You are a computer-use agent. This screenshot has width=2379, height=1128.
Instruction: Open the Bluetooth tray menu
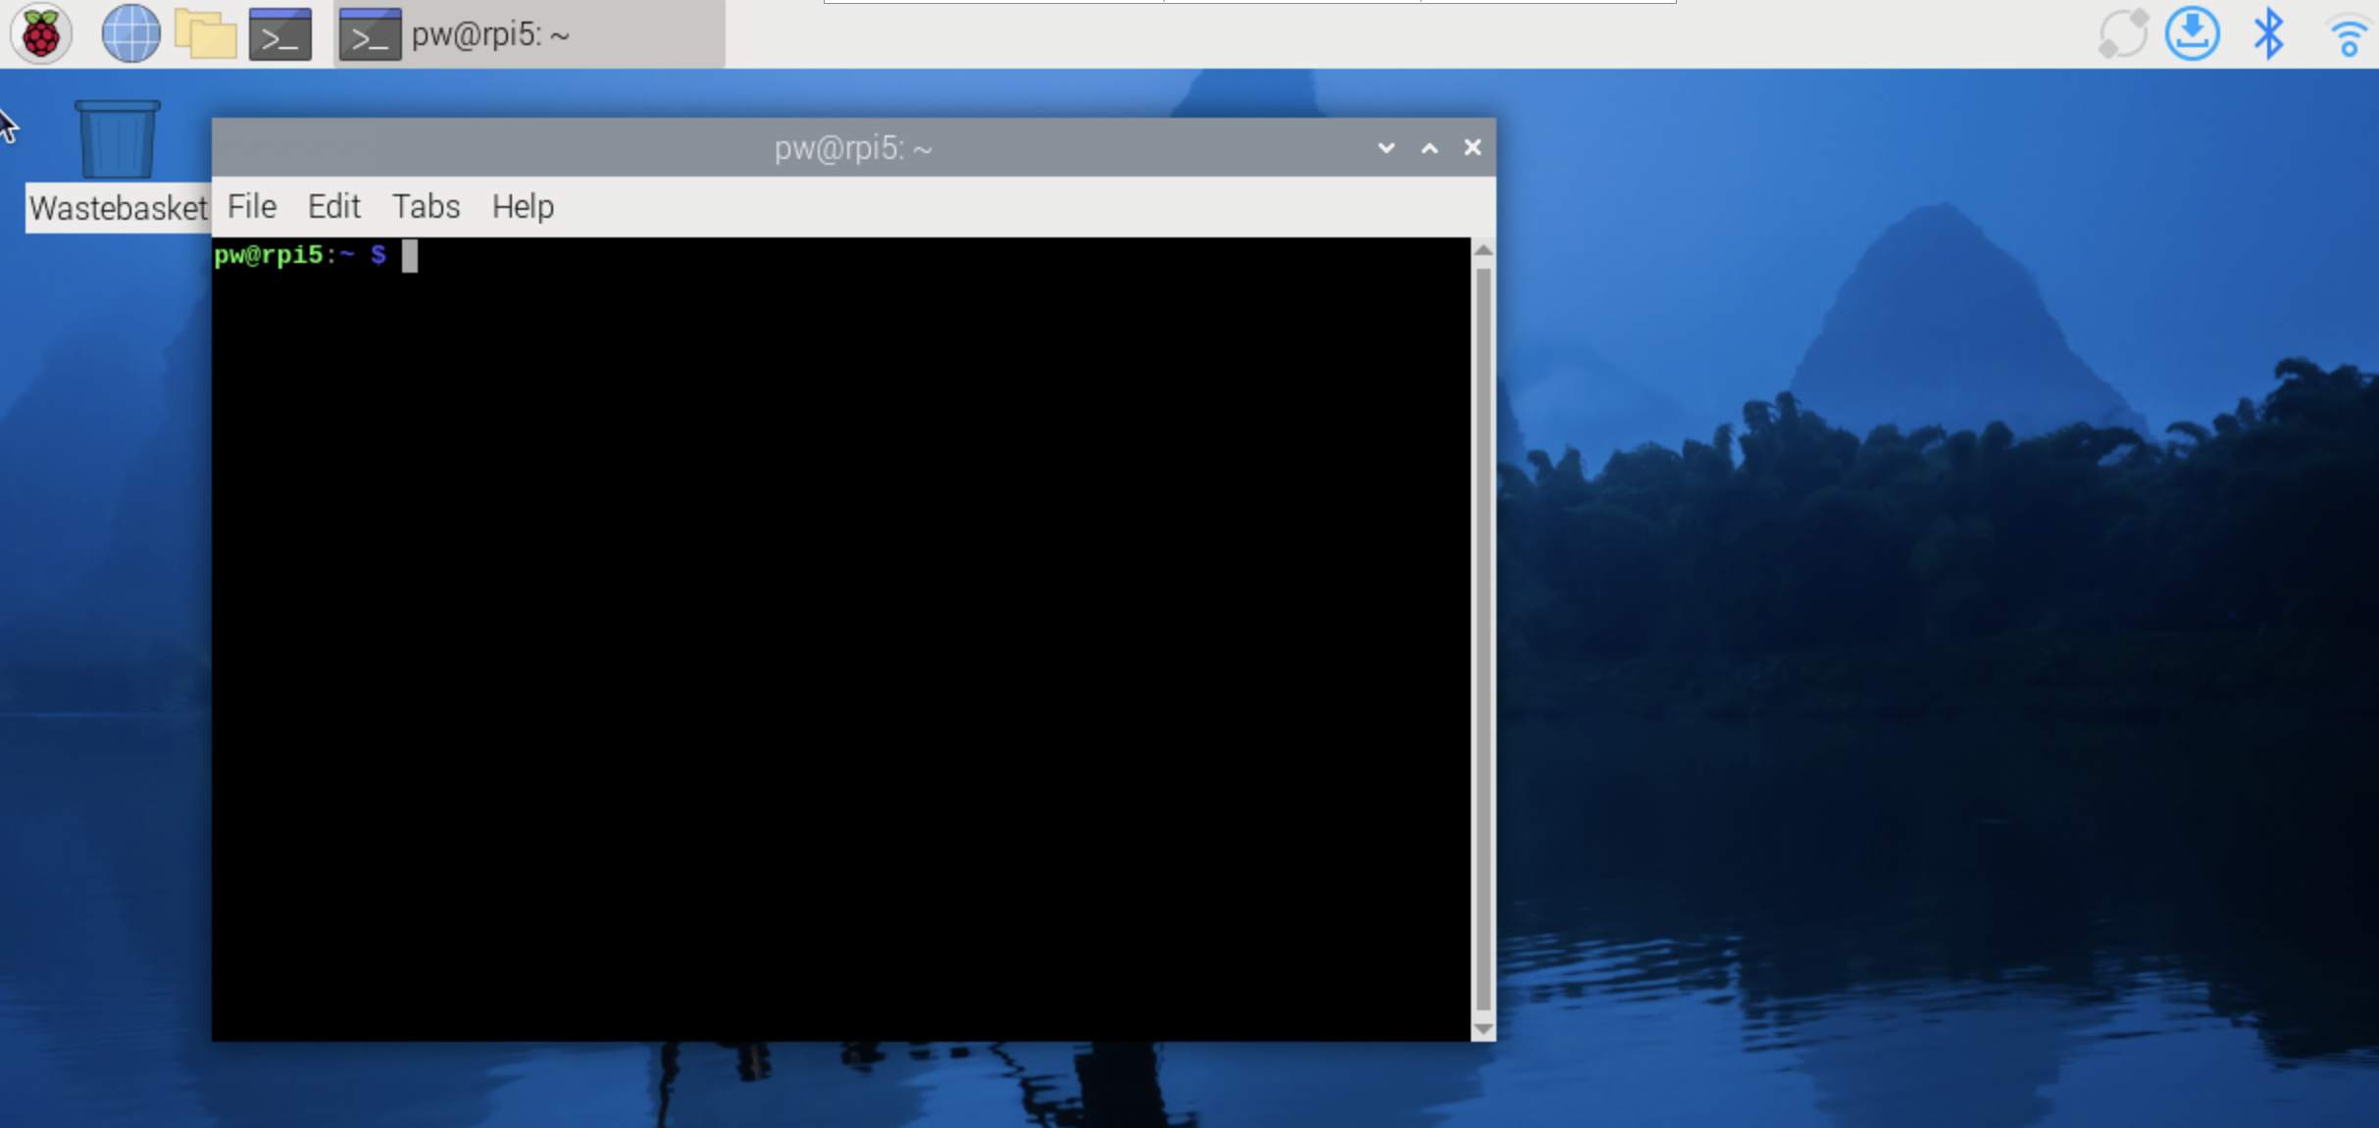[2268, 34]
